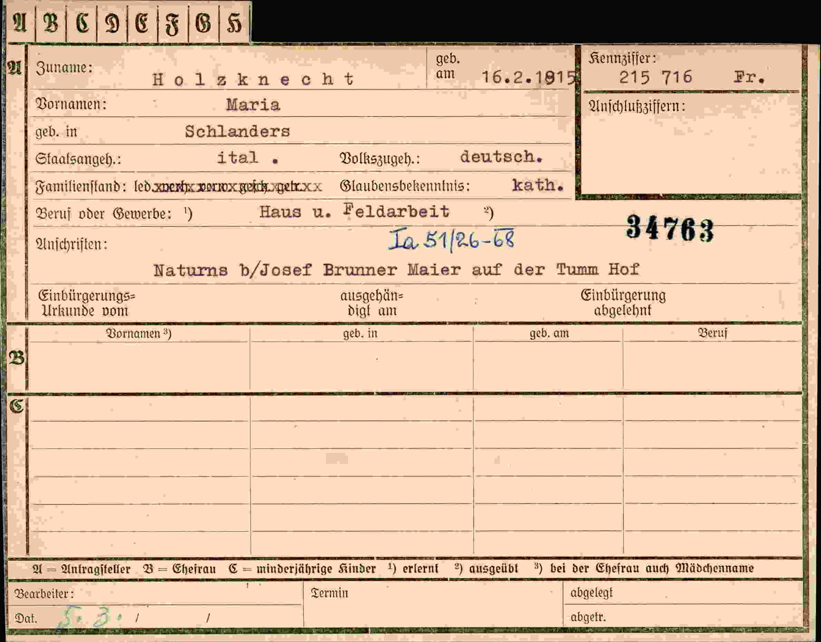Click the Fr. marking after Kennziffer

(x=749, y=77)
